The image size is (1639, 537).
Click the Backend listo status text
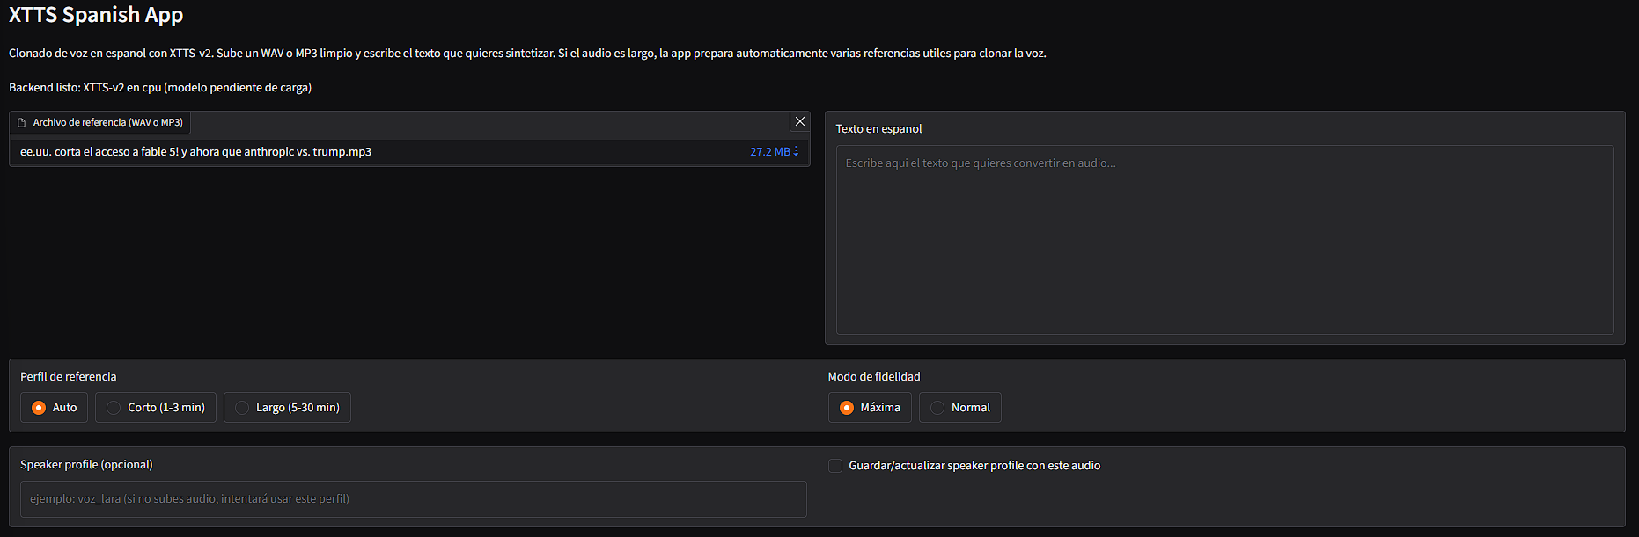(x=160, y=88)
